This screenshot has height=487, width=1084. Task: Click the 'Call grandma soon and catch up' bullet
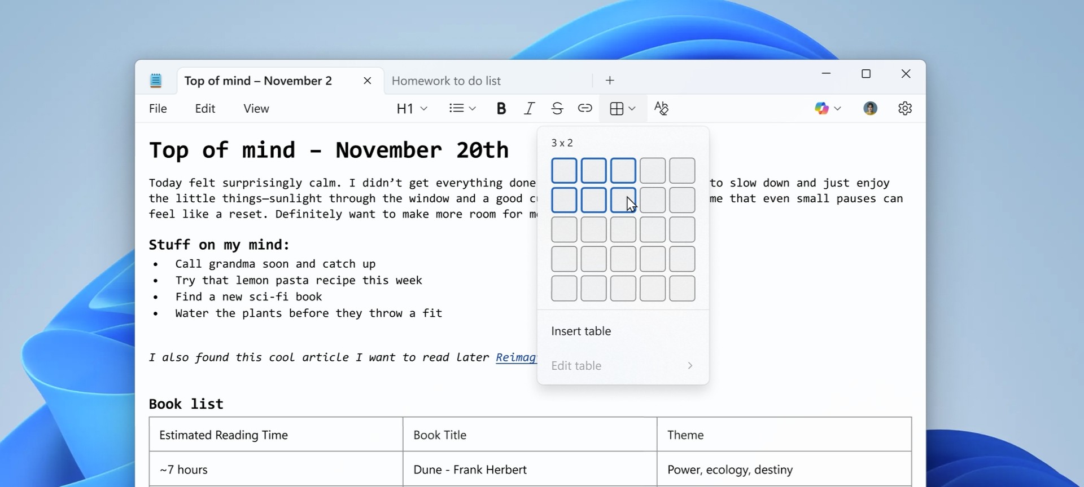point(275,264)
